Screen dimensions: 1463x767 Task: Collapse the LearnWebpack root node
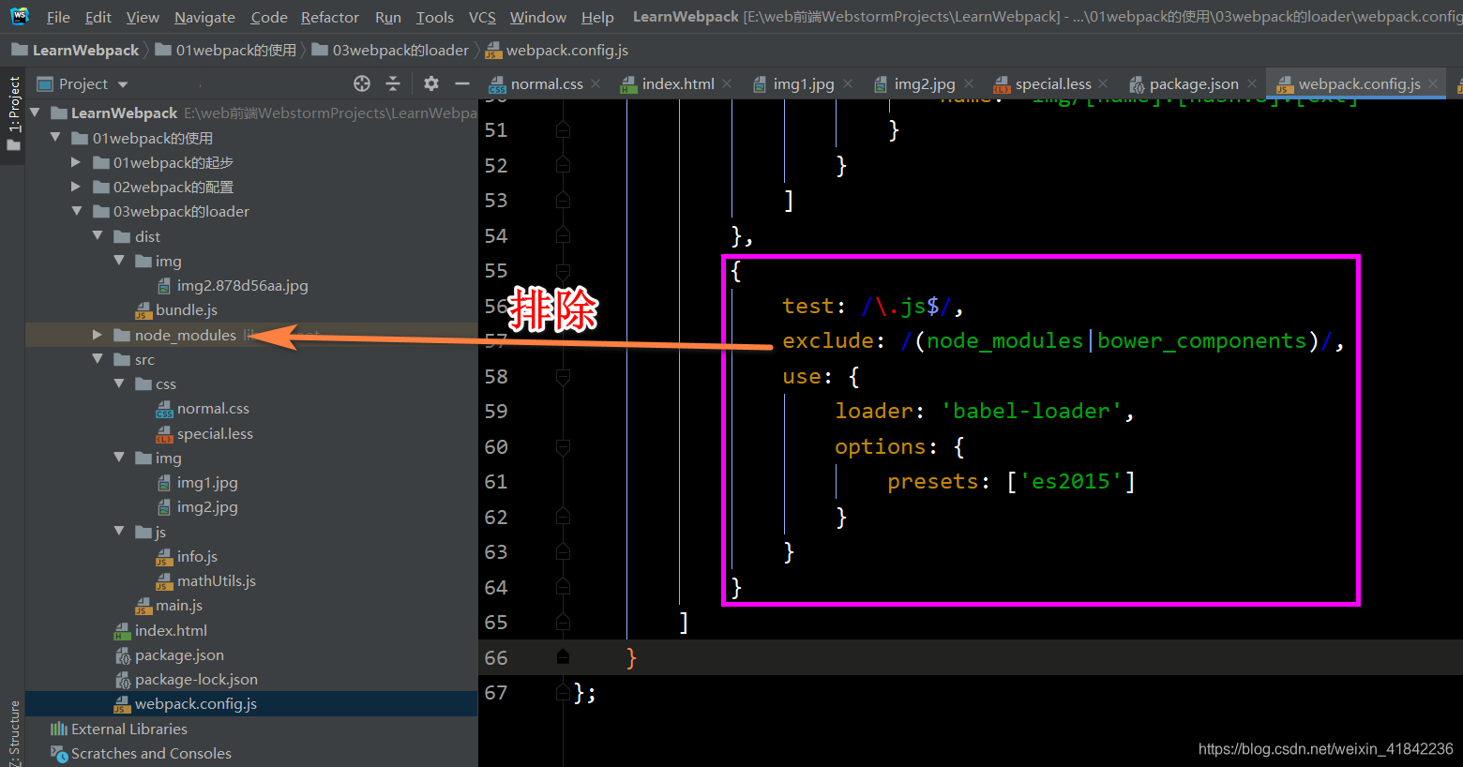[35, 113]
